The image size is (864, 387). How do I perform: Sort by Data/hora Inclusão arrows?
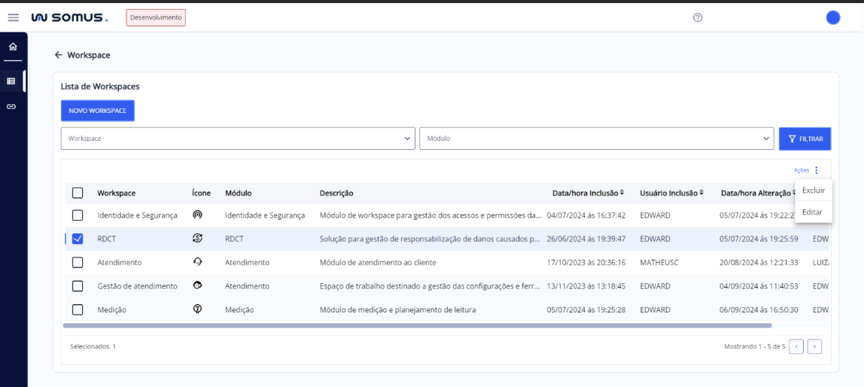coord(622,193)
